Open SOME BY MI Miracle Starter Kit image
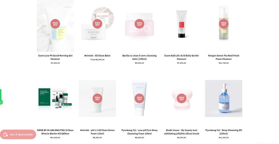 click(x=55, y=98)
